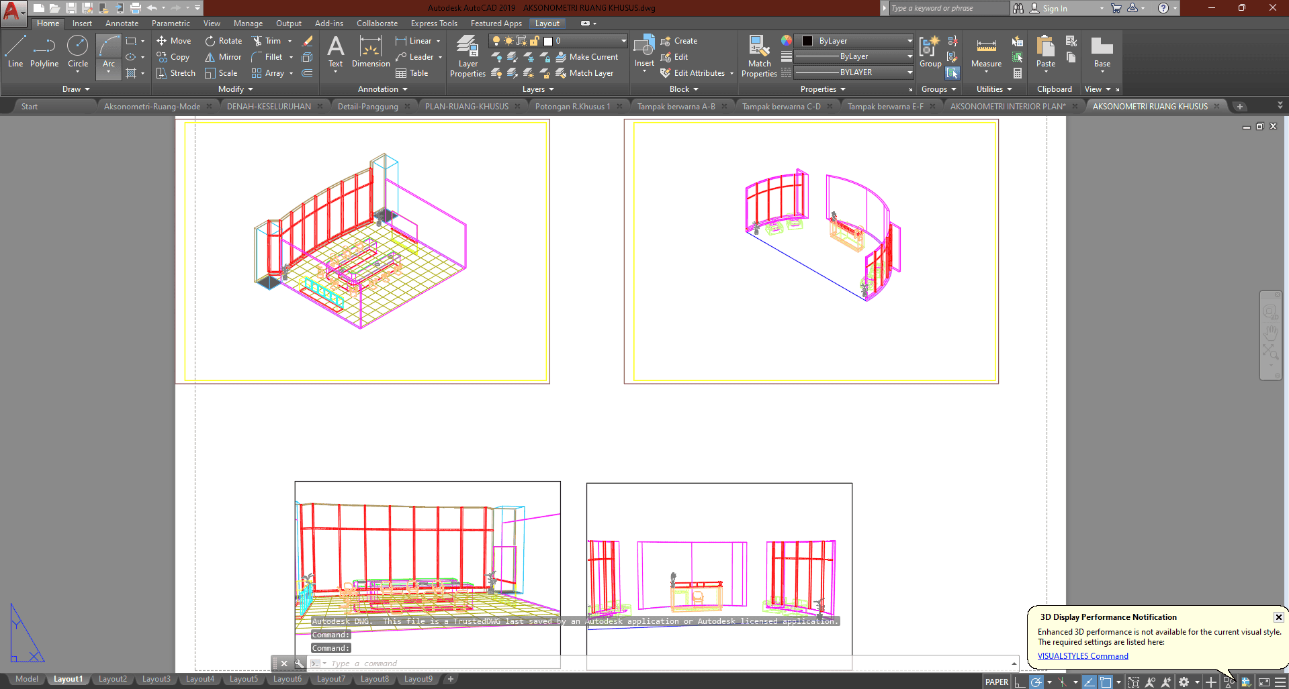Select the Measure utility

pyautogui.click(x=986, y=52)
